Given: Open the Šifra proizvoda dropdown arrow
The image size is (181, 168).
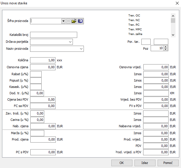Looking at the screenshot, I should click(64, 21).
